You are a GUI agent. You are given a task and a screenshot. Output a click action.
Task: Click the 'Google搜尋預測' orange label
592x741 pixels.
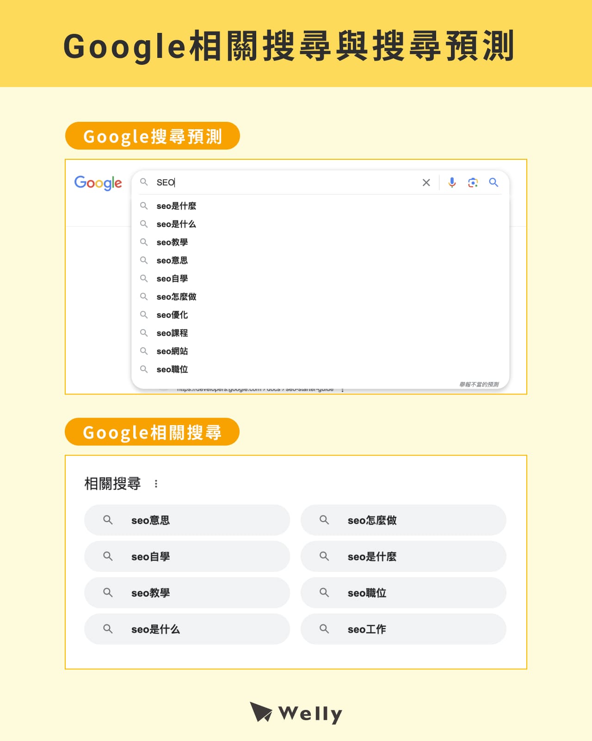click(x=153, y=136)
